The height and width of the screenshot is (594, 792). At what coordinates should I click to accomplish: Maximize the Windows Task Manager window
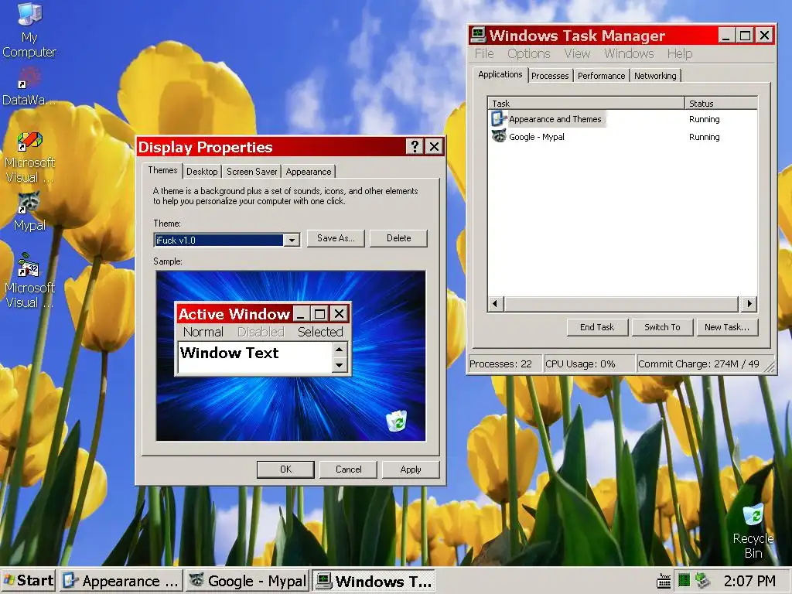(x=745, y=36)
